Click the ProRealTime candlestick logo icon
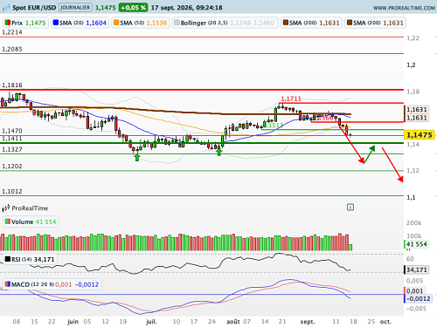The height and width of the screenshot is (327, 437). tap(6, 208)
